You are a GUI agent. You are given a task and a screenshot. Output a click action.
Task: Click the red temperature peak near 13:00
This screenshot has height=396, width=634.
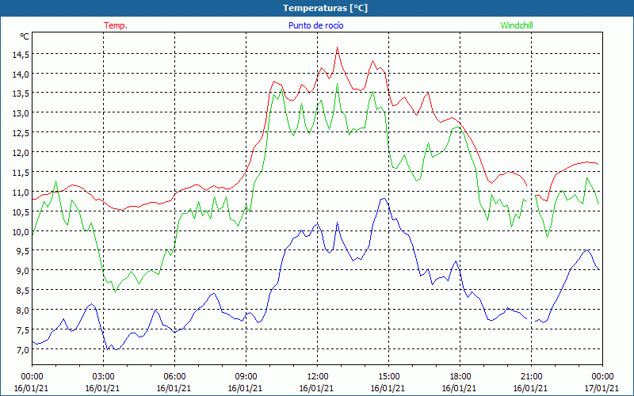tap(338, 48)
